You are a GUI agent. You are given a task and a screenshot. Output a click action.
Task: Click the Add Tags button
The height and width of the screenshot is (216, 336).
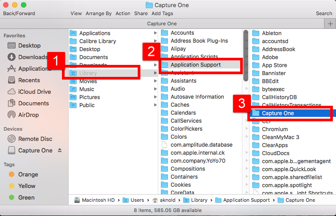(162, 13)
